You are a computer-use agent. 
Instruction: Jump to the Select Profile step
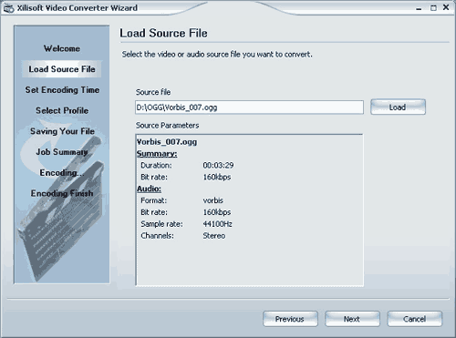62,110
